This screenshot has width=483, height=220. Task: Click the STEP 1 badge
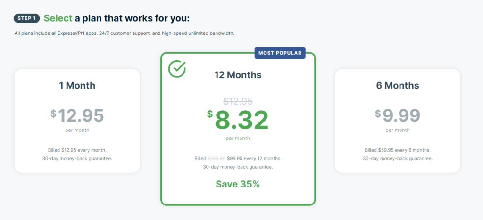(x=27, y=18)
